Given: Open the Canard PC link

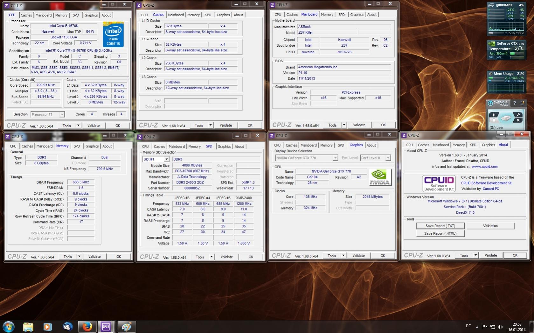Looking at the screenshot, I should tap(491, 189).
